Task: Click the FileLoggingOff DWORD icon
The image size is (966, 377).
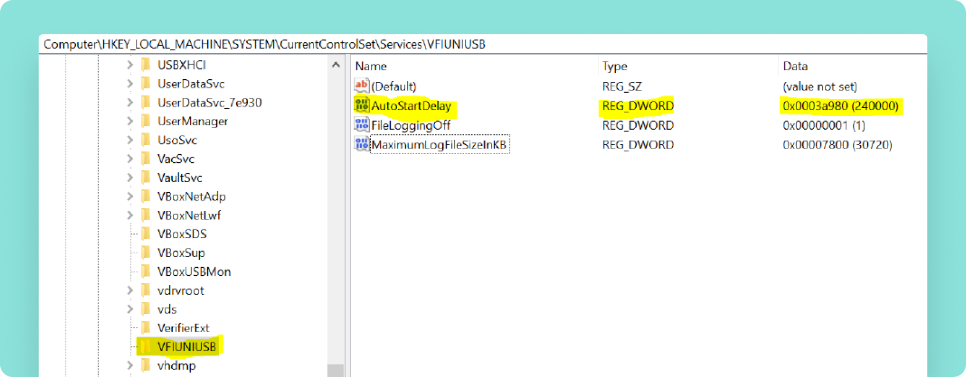Action: (x=362, y=125)
